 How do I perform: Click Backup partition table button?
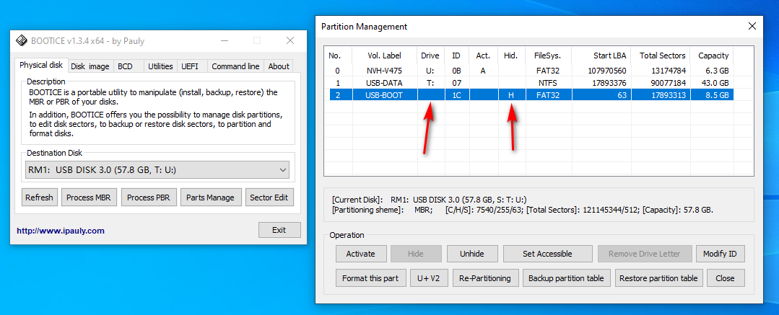566,278
